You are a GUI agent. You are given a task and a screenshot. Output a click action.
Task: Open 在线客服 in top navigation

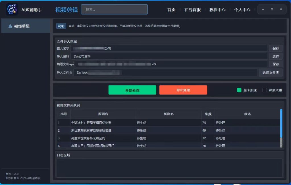192,10
